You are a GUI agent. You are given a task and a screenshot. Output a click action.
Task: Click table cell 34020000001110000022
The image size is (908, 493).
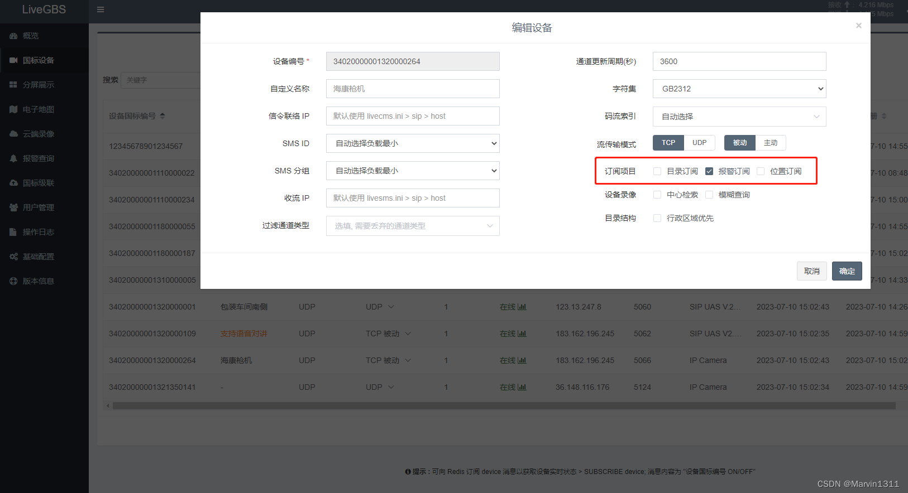(152, 173)
